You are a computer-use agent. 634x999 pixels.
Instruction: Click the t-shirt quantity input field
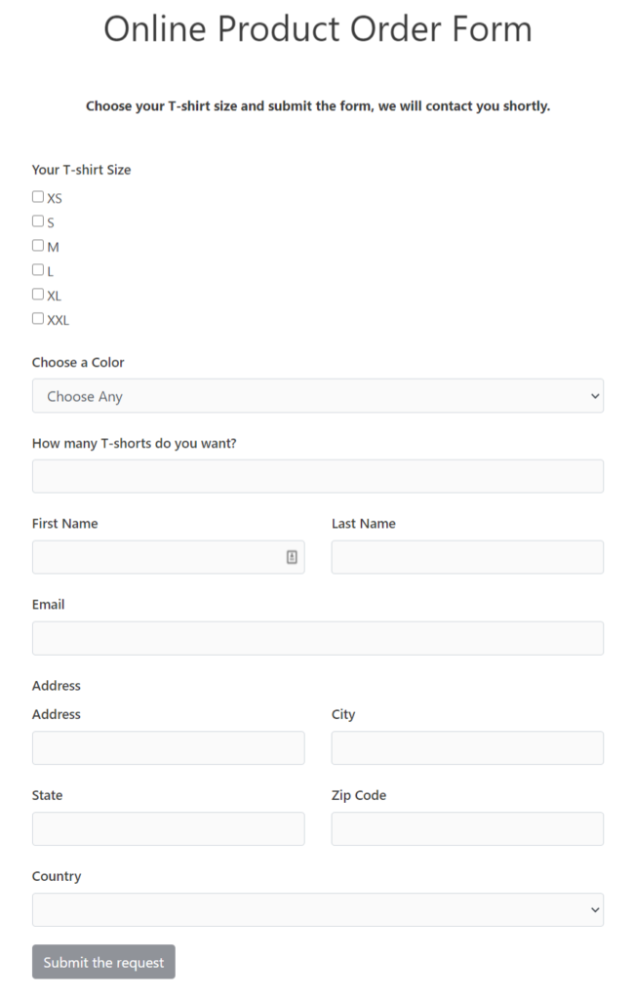pyautogui.click(x=317, y=476)
